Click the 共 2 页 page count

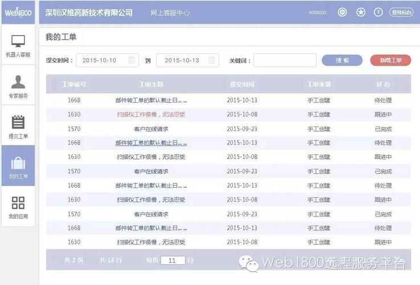click(x=74, y=260)
